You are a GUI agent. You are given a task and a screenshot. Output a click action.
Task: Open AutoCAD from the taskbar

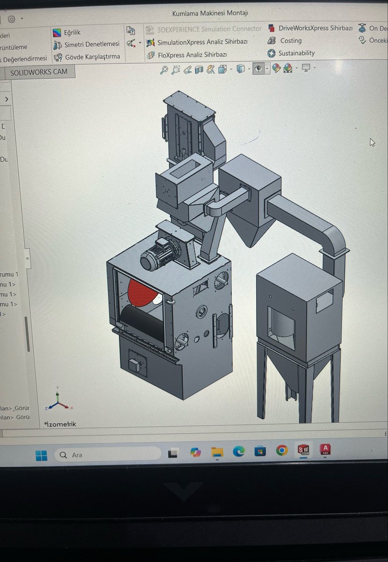tap(325, 450)
